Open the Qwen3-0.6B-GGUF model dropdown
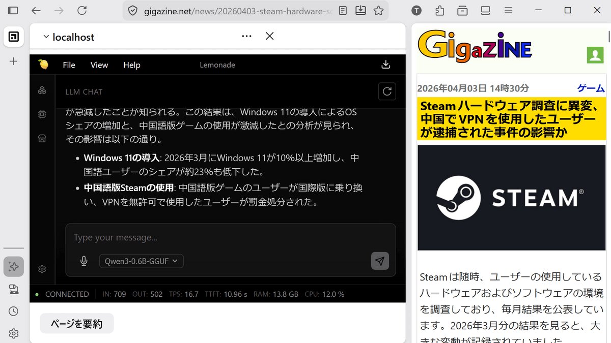This screenshot has height=343, width=611. (141, 261)
